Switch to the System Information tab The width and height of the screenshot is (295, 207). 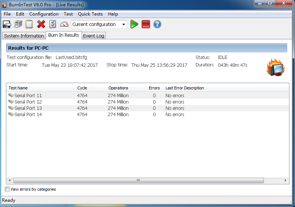24,36
